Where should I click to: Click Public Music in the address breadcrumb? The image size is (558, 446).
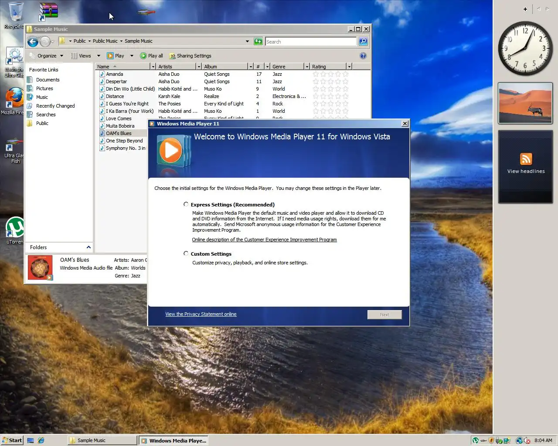[105, 41]
